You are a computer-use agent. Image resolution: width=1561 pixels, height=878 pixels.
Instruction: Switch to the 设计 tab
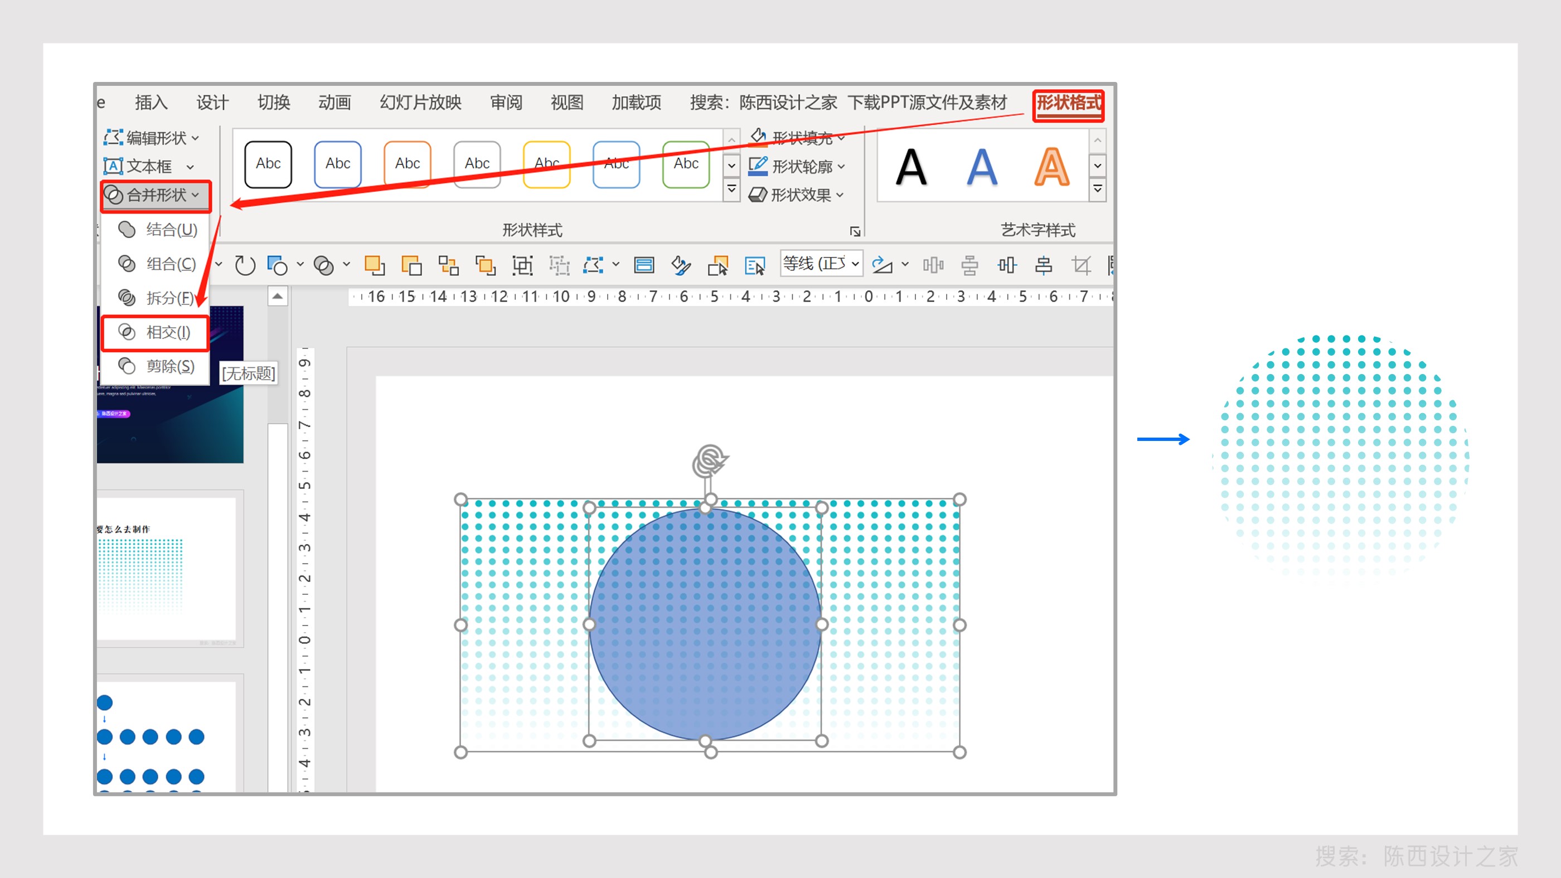pyautogui.click(x=212, y=103)
